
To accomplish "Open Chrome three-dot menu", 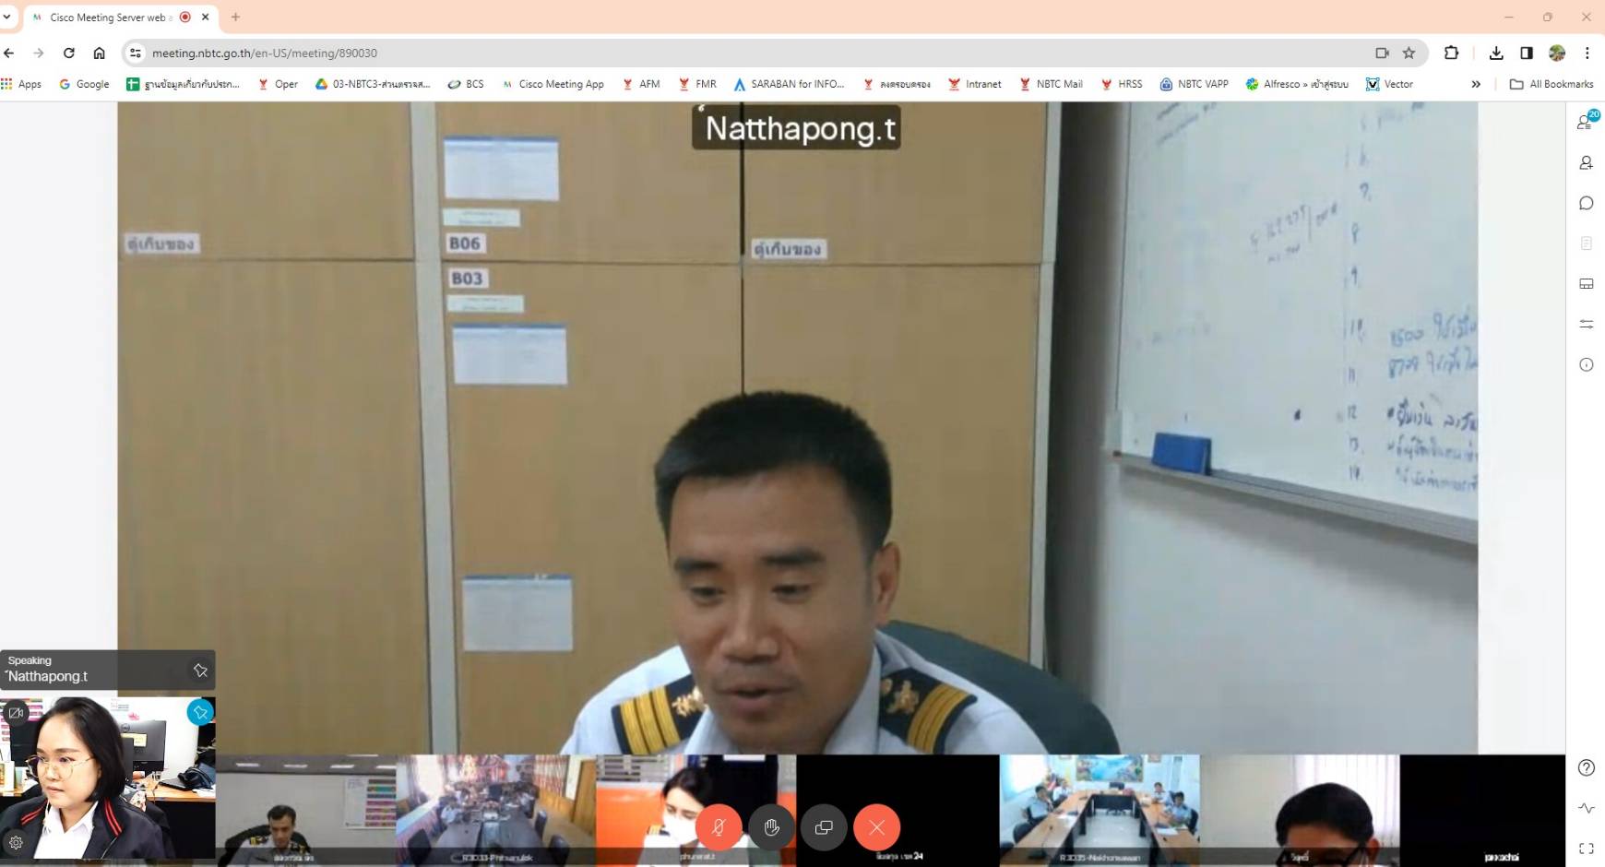I will pyautogui.click(x=1587, y=53).
